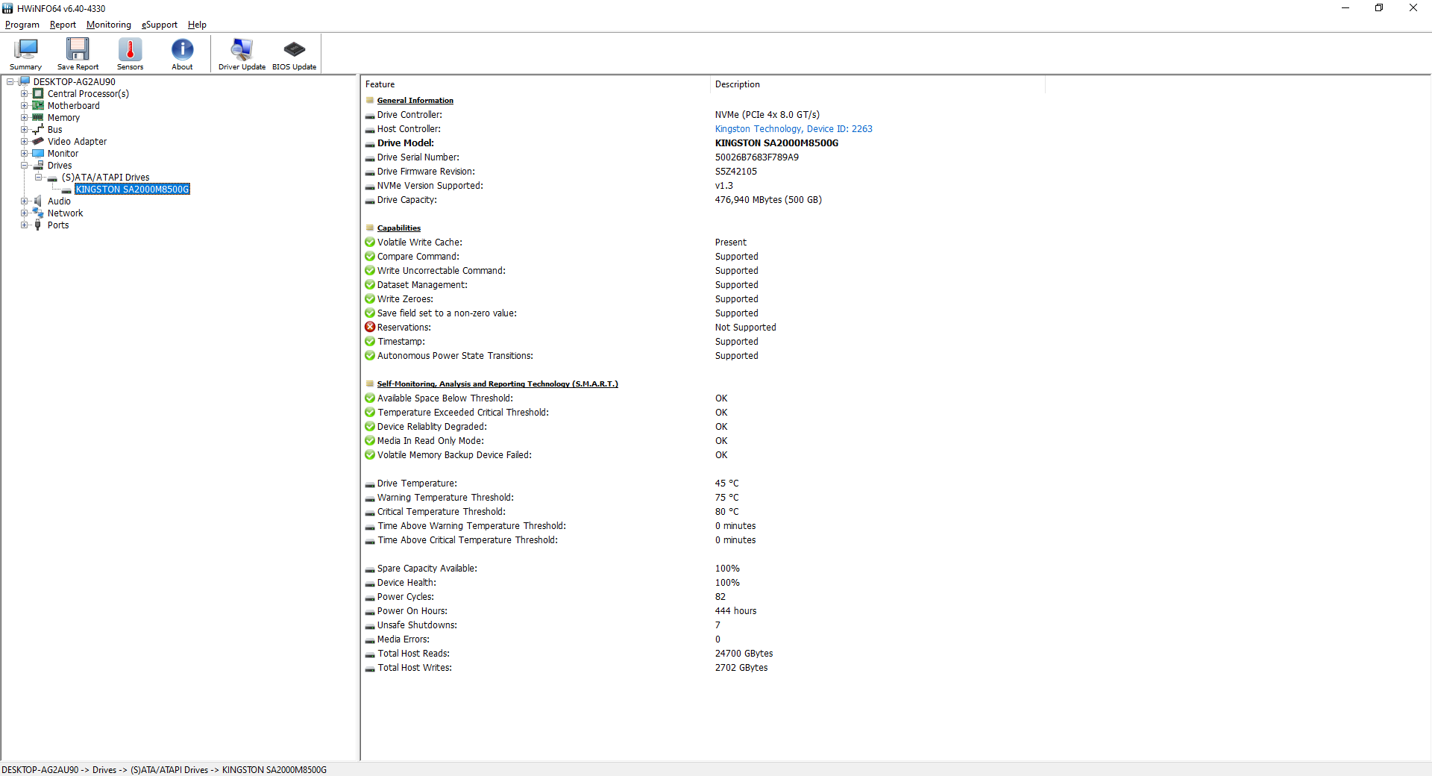The width and height of the screenshot is (1432, 776).
Task: Select the Drive Serial Number value 50026B7683F789A9
Action: (x=757, y=157)
